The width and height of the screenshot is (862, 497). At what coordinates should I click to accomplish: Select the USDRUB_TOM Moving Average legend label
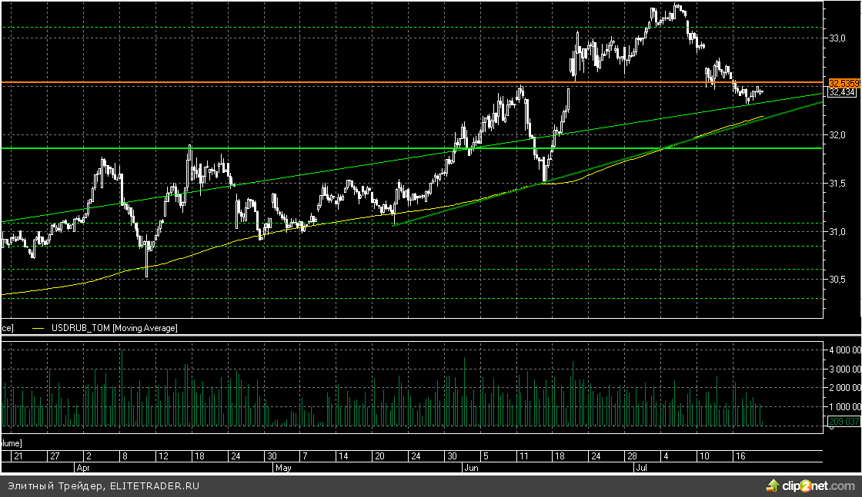(x=114, y=328)
